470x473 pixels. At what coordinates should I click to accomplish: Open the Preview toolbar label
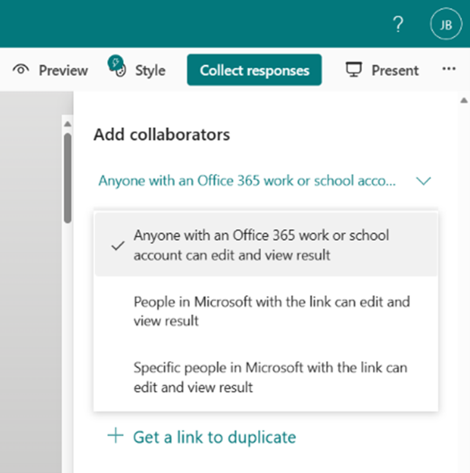[x=63, y=71]
